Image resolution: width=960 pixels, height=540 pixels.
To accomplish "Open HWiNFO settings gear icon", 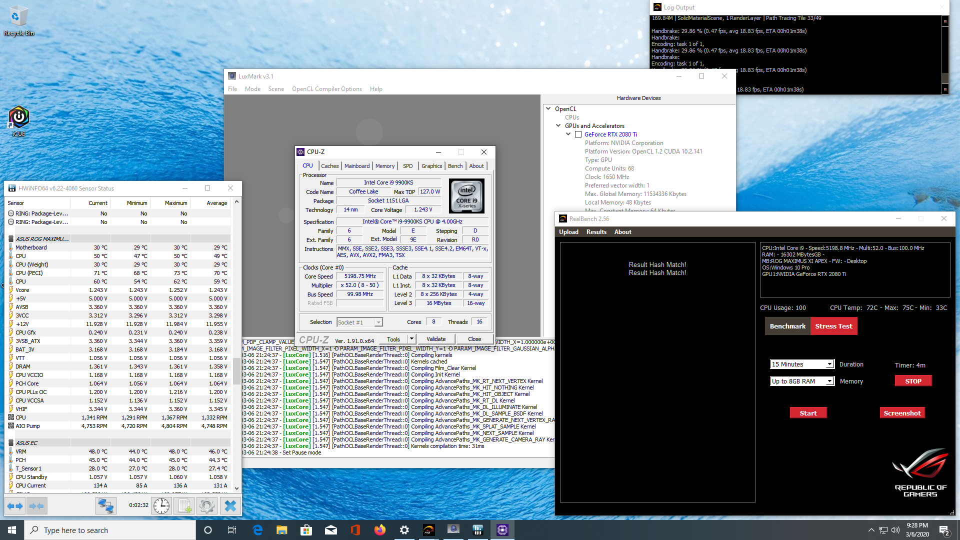I will 206,506.
